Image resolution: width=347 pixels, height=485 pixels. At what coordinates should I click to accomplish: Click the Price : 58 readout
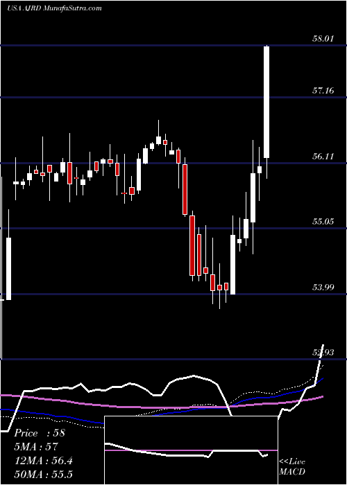(40, 433)
